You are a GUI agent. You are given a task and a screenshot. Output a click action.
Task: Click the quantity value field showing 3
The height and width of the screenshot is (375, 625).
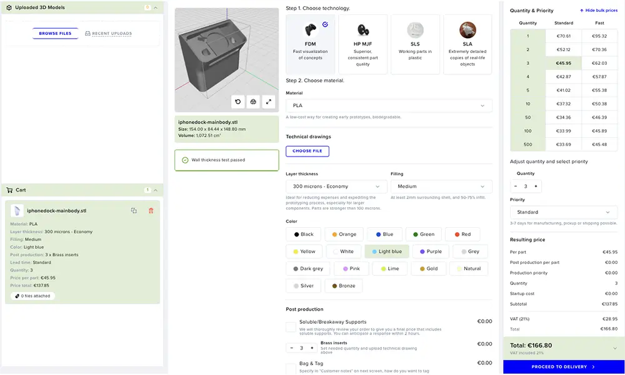(526, 187)
